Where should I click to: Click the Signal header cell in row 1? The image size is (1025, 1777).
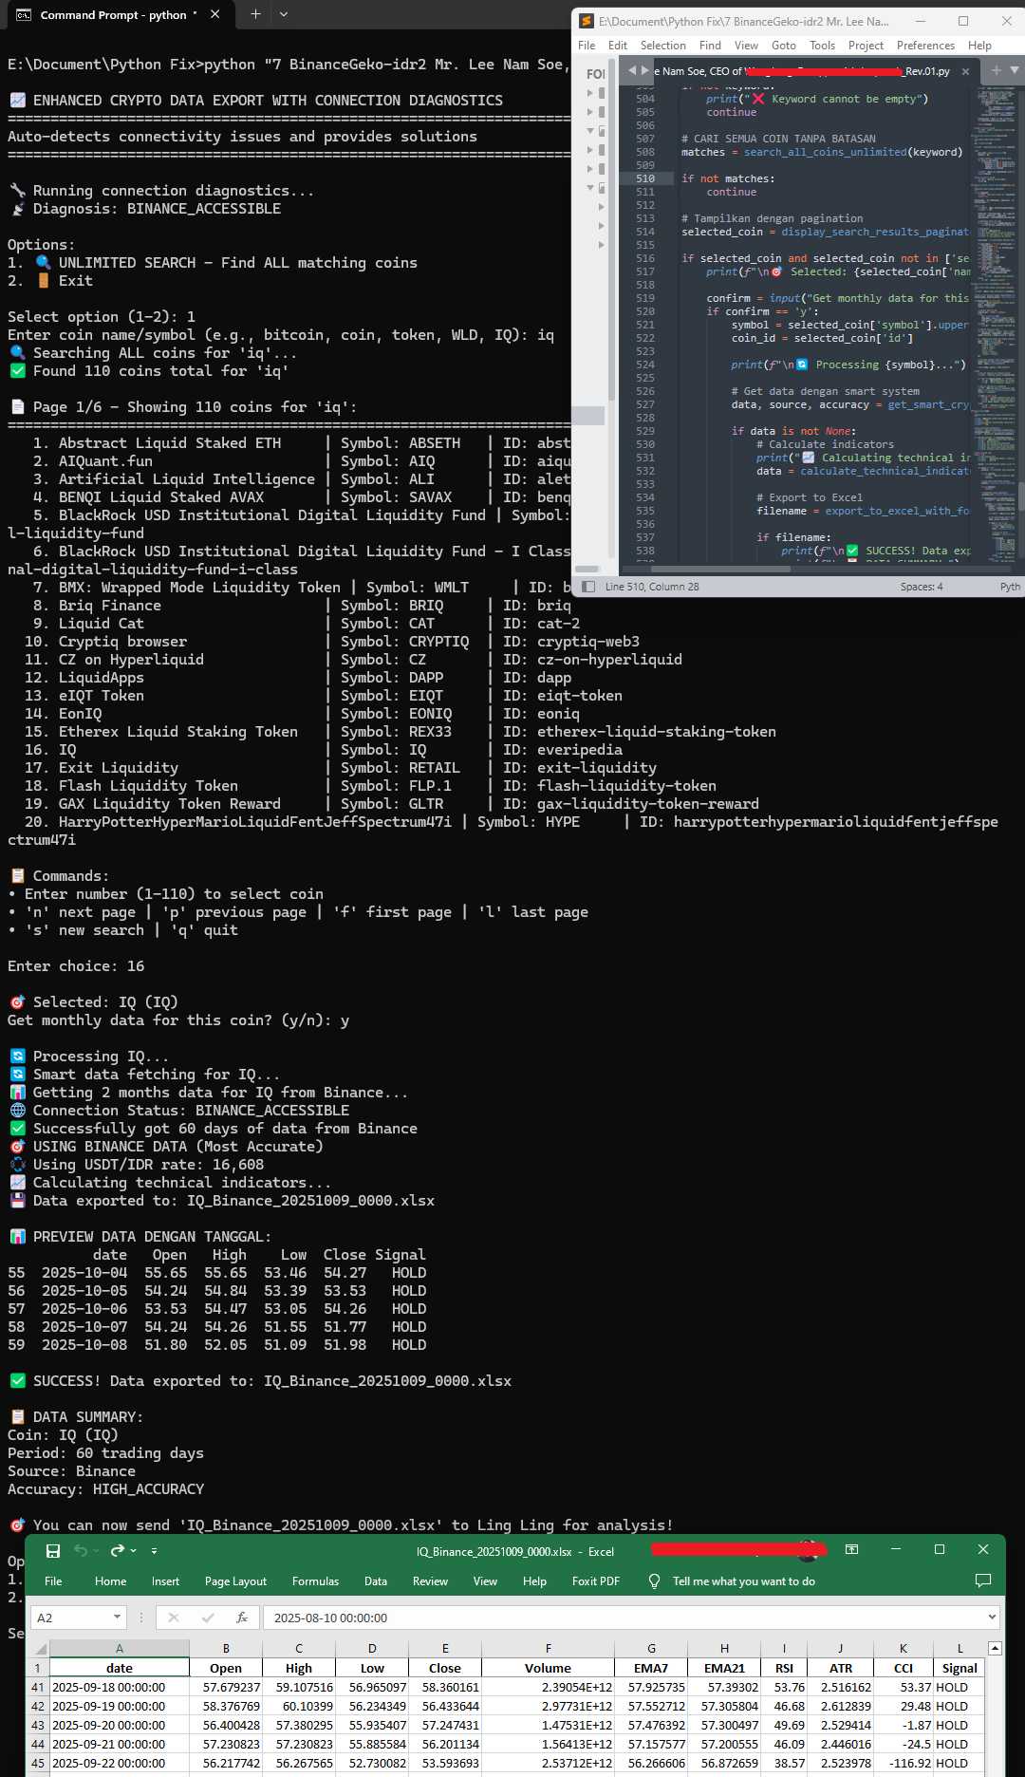[x=960, y=1668]
